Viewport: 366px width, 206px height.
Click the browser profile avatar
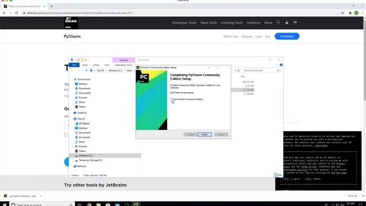point(356,13)
